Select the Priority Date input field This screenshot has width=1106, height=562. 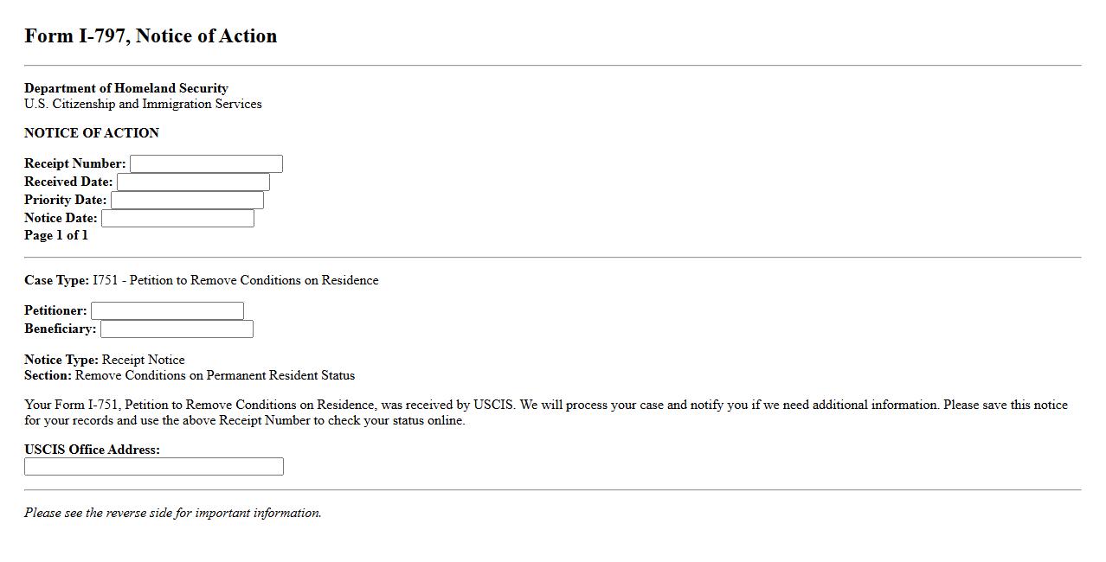[x=187, y=201]
